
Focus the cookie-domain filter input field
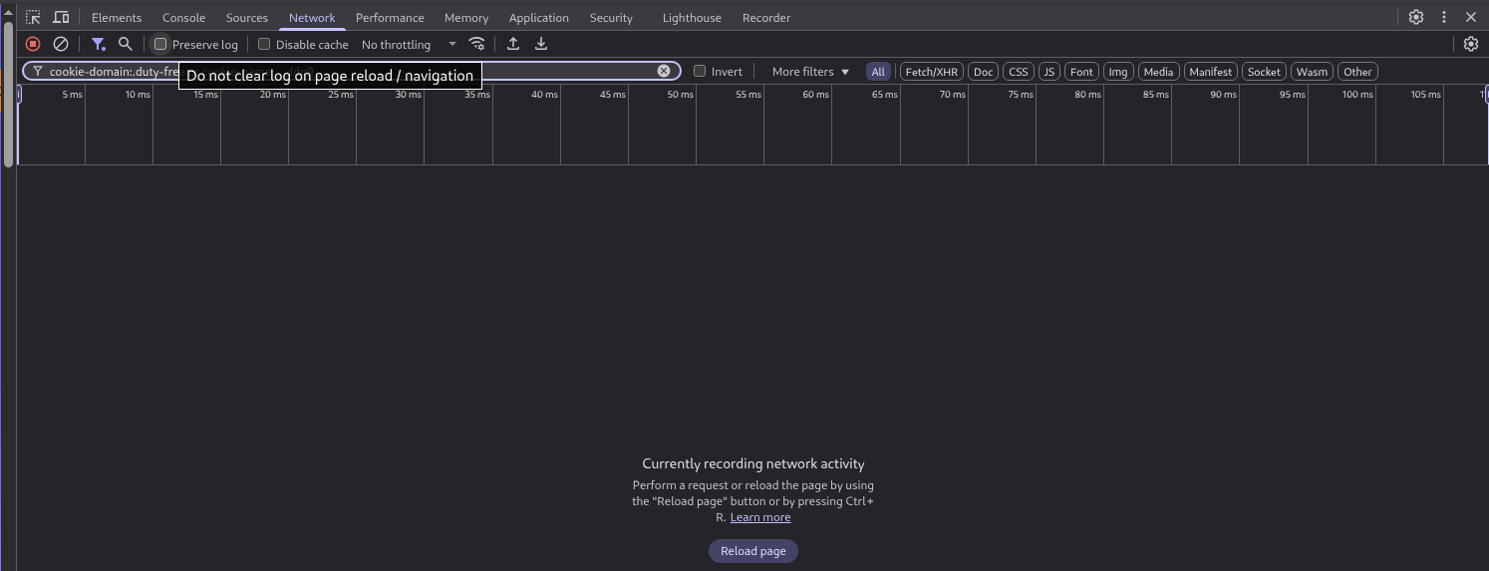pyautogui.click(x=352, y=71)
